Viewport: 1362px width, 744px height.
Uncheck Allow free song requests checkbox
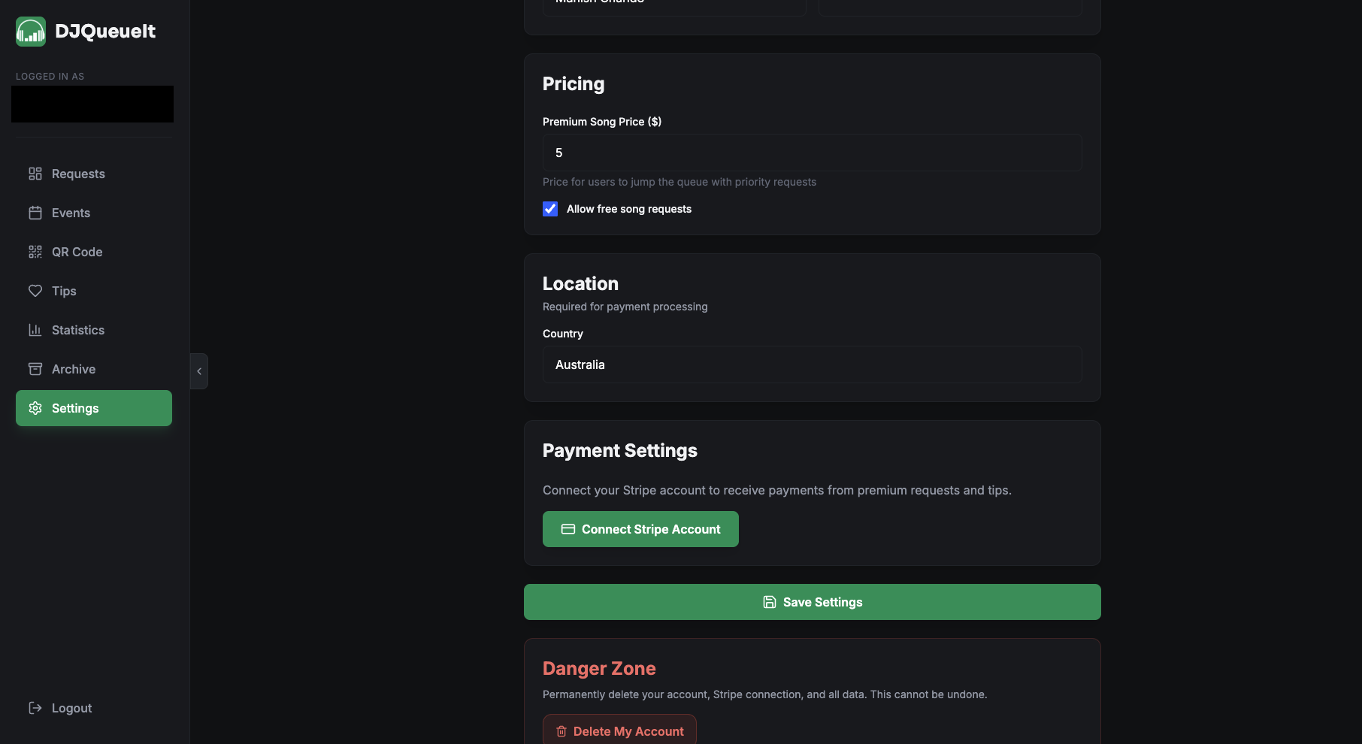click(x=550, y=209)
